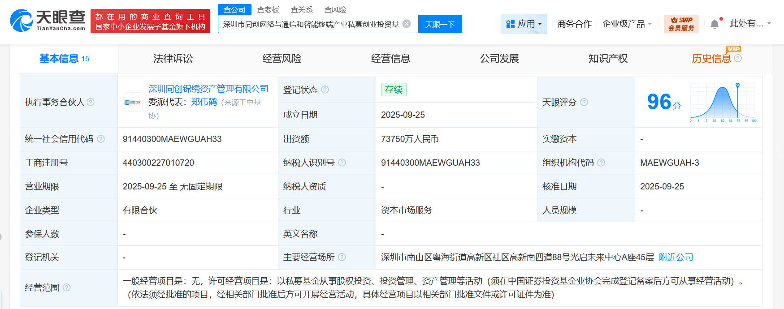Open the notification bell
The width and height of the screenshot is (784, 309).
coord(715,24)
